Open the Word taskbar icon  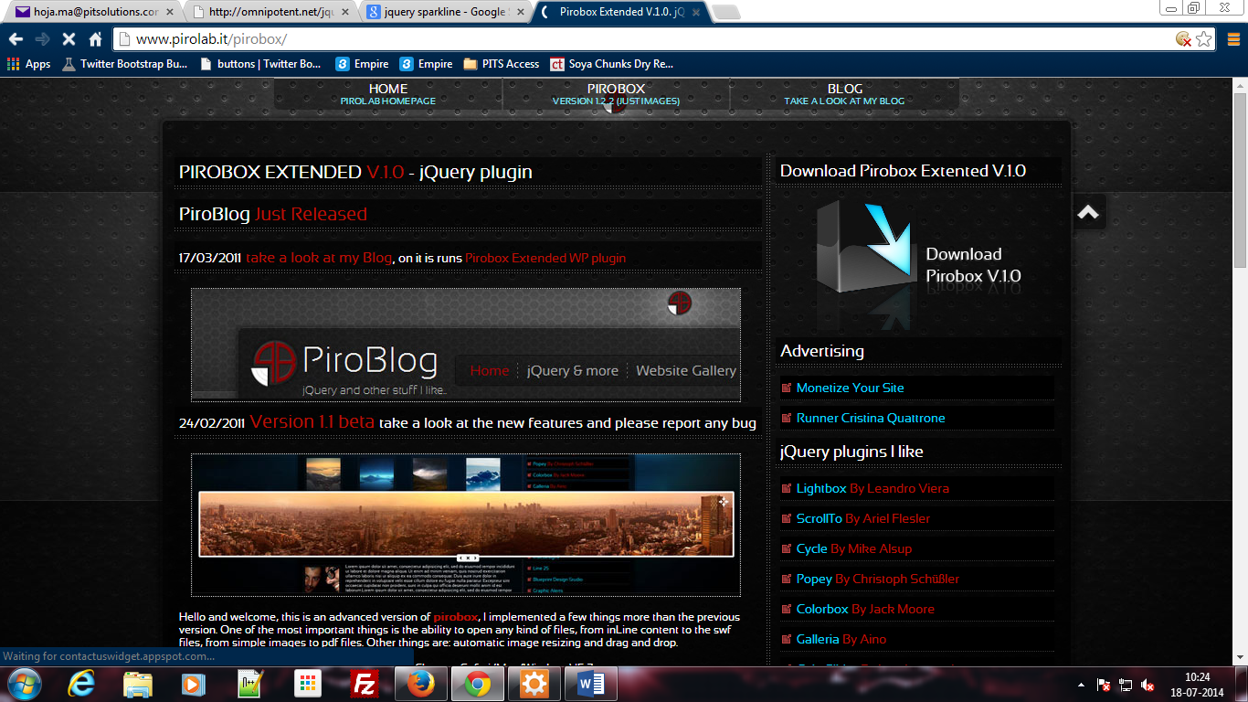pyautogui.click(x=590, y=684)
